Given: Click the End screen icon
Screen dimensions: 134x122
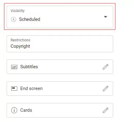Looking at the screenshot, I should point(14,88).
